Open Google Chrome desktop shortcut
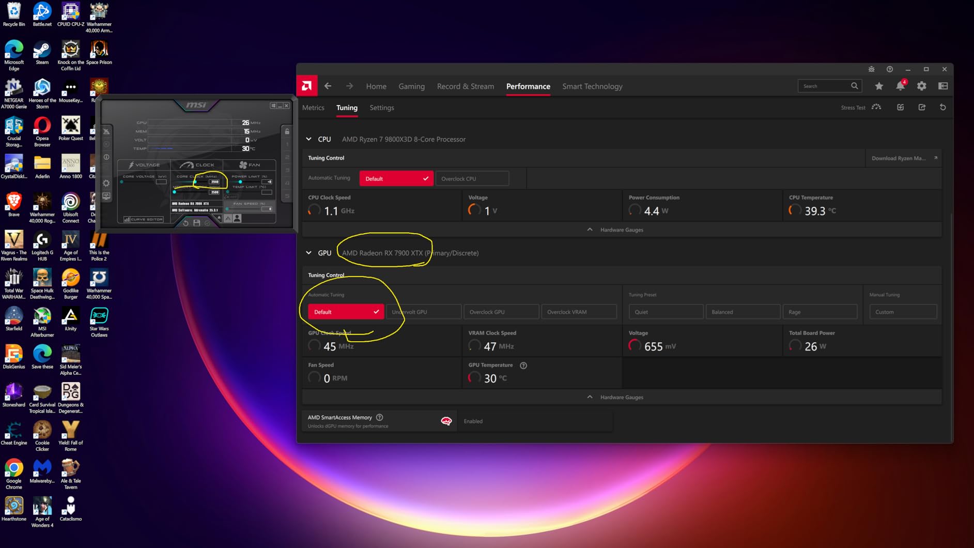This screenshot has height=548, width=974. click(x=14, y=474)
